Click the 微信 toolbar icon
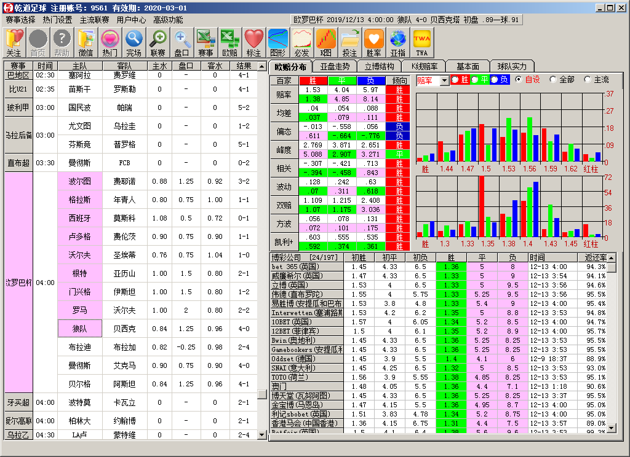Viewport: 630px width, 457px height. (x=86, y=43)
